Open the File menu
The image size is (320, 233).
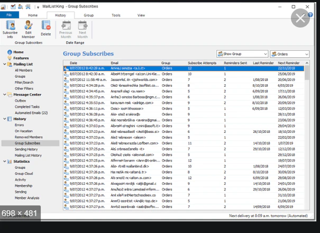(x=9, y=15)
